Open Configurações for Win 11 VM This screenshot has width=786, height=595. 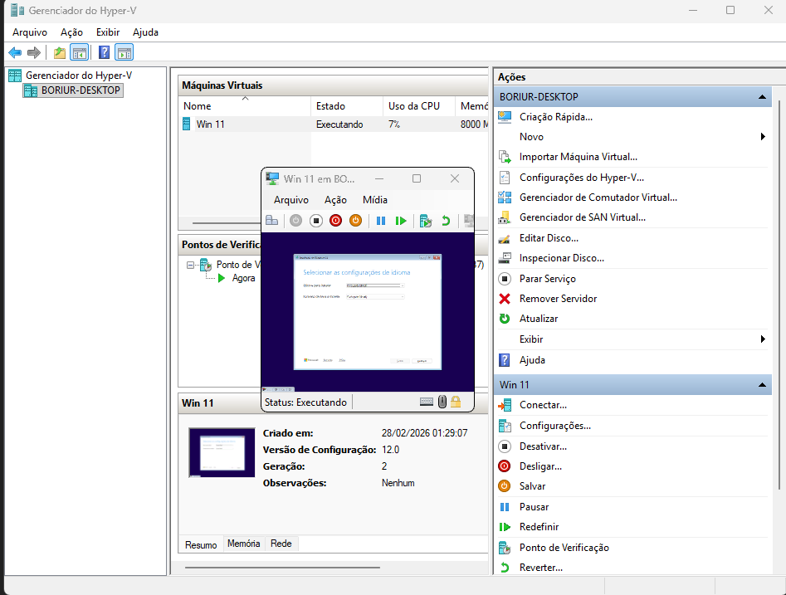pos(555,426)
